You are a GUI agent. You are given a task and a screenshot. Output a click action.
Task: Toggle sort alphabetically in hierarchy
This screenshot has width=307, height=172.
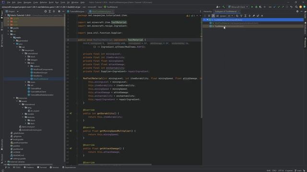tap(217, 16)
